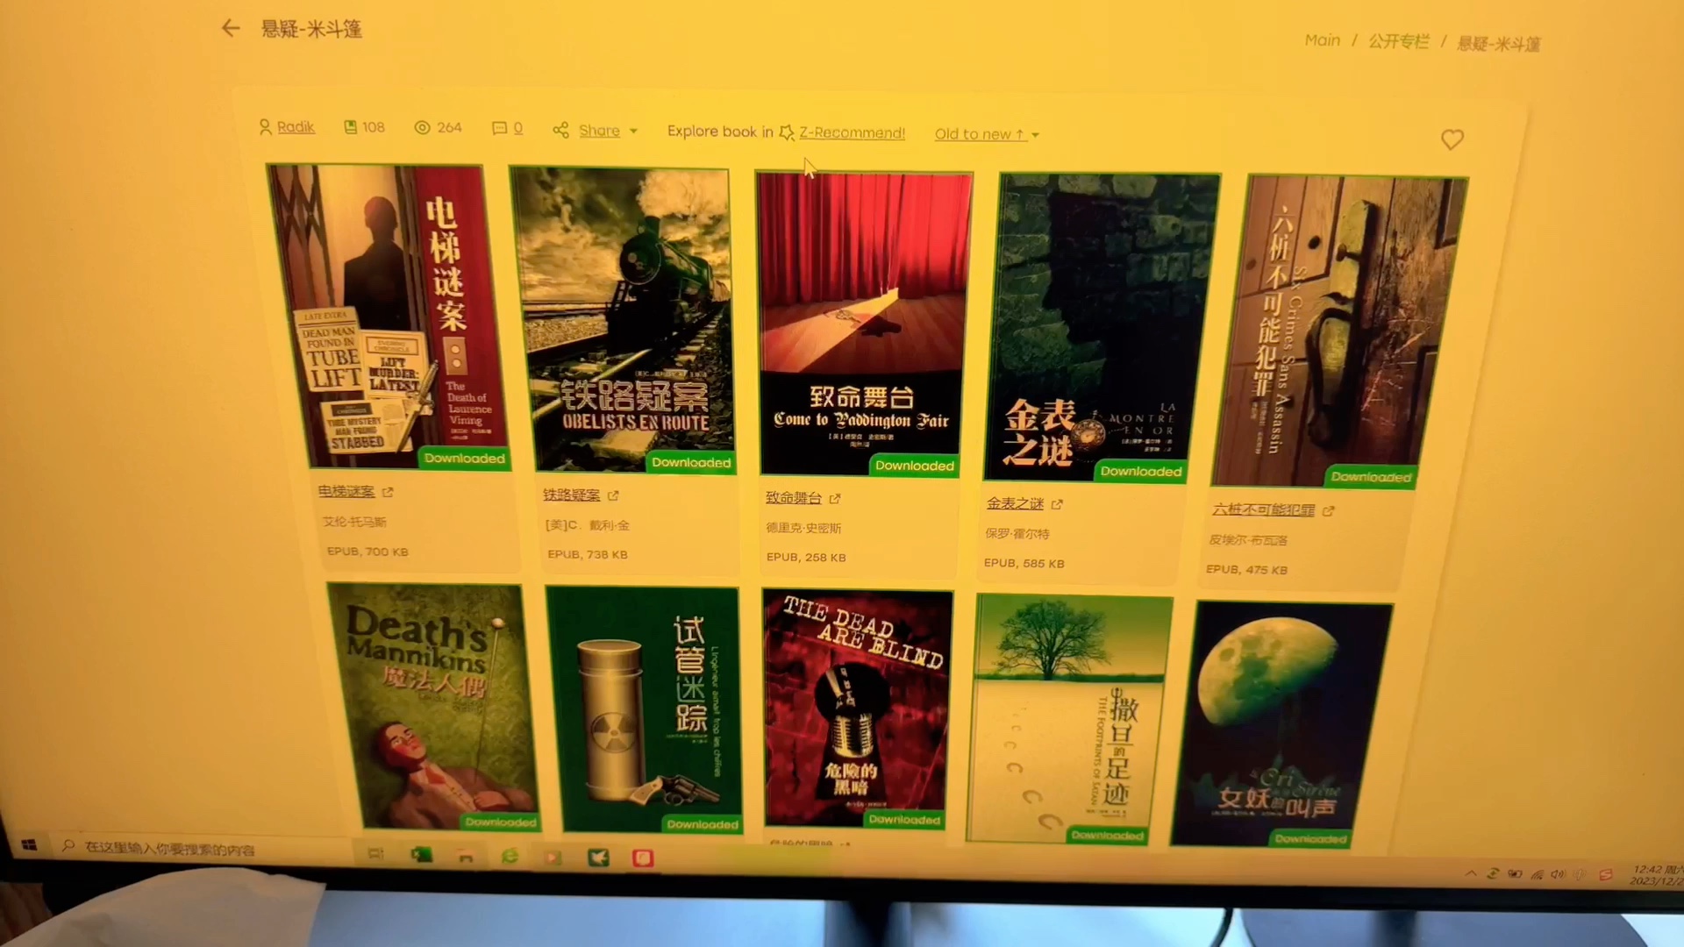Open 六桩不可能犯罪 in new tab icon
Image resolution: width=1684 pixels, height=947 pixels.
1328,510
